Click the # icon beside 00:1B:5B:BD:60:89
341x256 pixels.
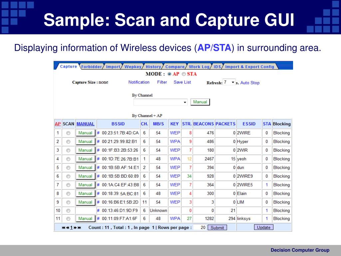[98, 176]
